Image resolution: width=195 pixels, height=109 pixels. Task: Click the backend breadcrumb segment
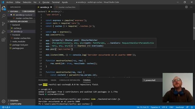[41, 12]
